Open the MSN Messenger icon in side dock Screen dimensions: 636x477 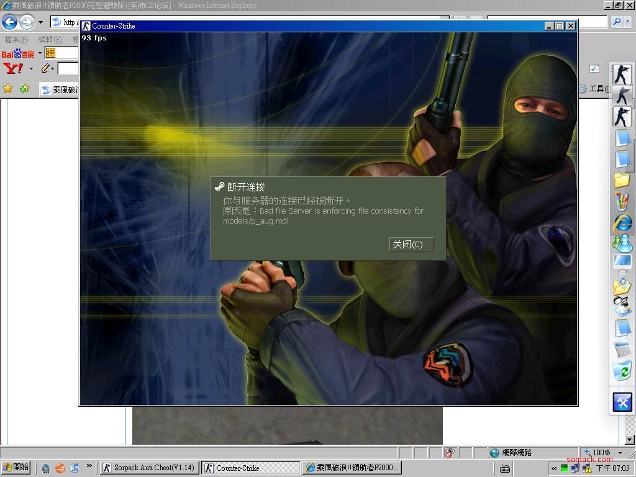point(622,243)
